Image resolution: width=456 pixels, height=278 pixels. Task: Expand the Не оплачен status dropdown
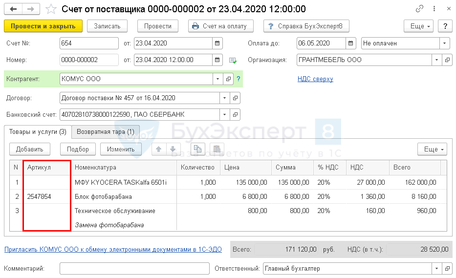(x=444, y=43)
